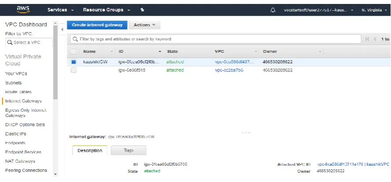Viewport: 391px width, 182px height.
Task: Click the sidebar vertical scrollbar
Action: click(55, 62)
